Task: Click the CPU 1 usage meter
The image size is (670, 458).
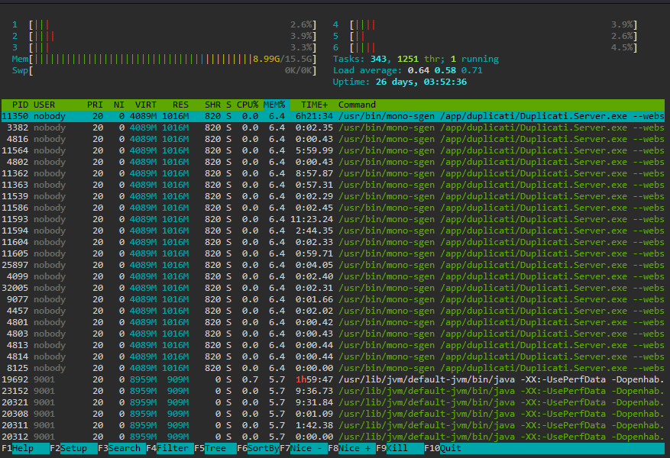Action: point(164,24)
